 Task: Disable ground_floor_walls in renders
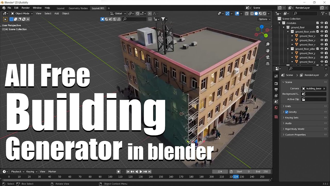click(326, 32)
